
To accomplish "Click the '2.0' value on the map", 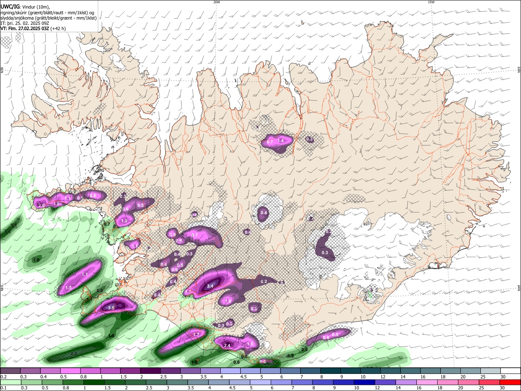I will (x=41, y=205).
